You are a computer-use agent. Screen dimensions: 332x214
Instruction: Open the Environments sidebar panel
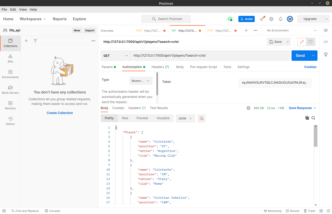pos(10,75)
